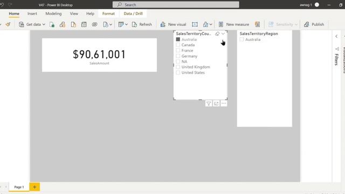
Task: Click the SalesTerritoryCou... slicer header
Action: click(x=194, y=33)
